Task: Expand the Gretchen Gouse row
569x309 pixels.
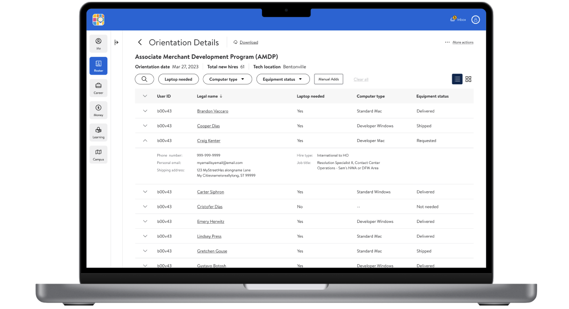Action: 145,251
